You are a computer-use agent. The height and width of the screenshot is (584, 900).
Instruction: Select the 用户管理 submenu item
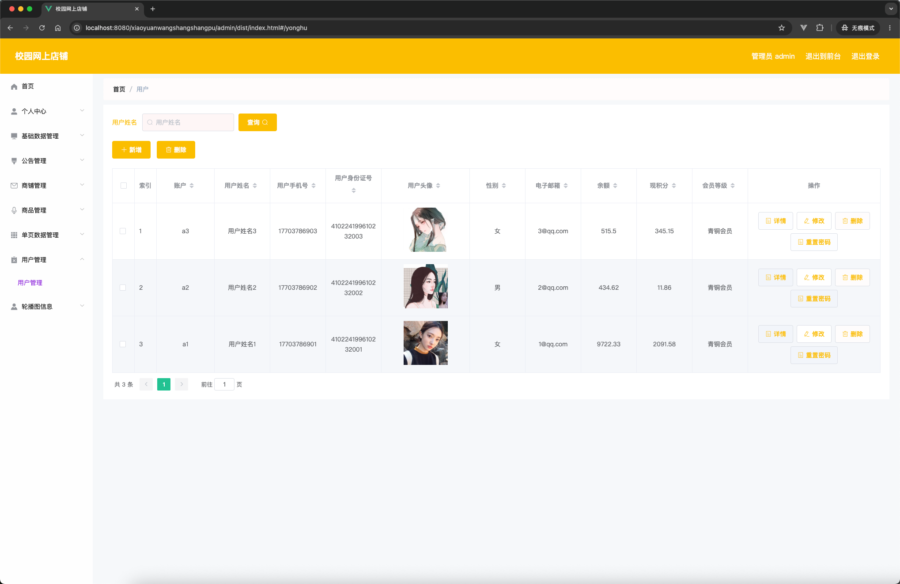30,283
